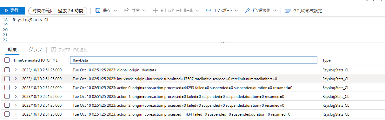This screenshot has width=385, height=120.
Task: Switch to the 結果 tab
Action: [12, 50]
